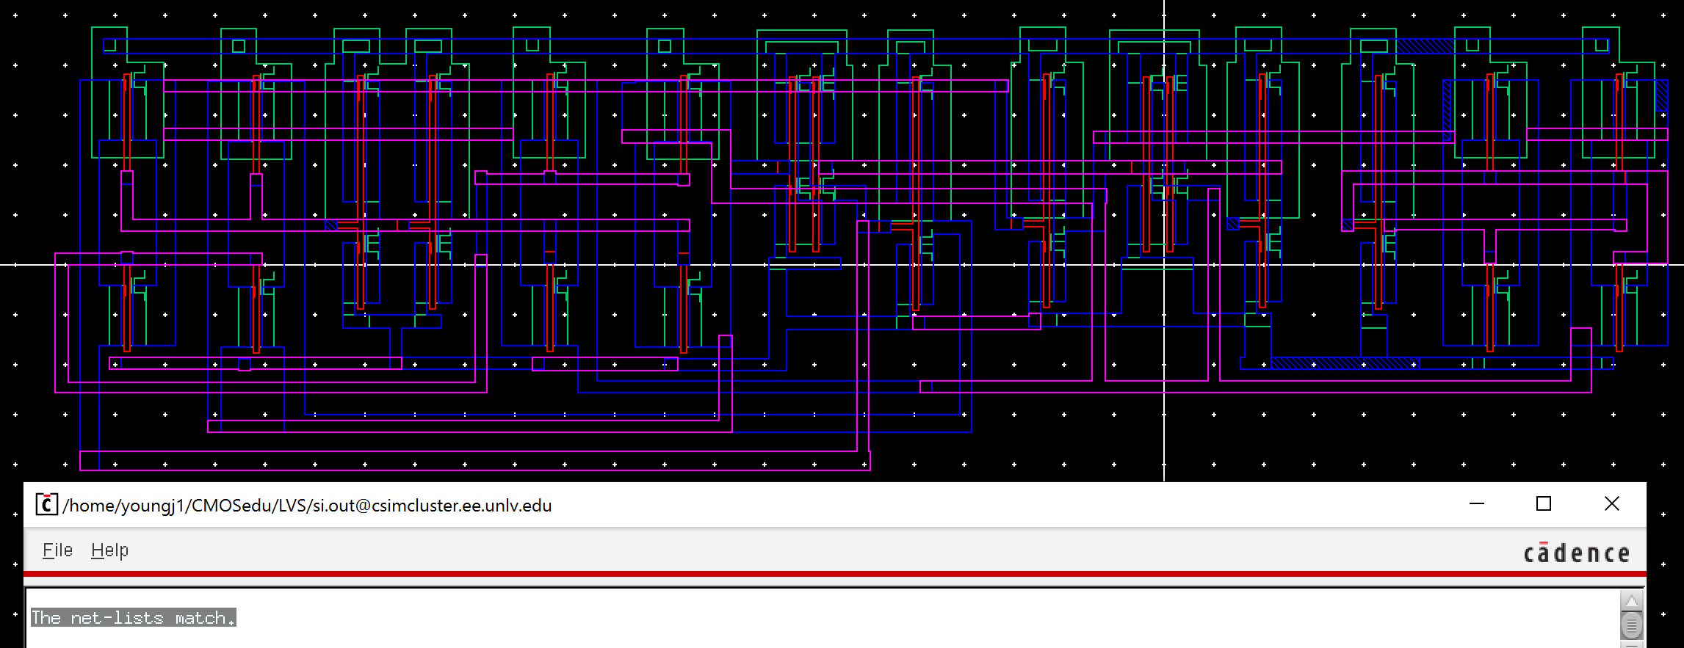
Task: Maximize the si.out LVS output window
Action: (x=1544, y=504)
